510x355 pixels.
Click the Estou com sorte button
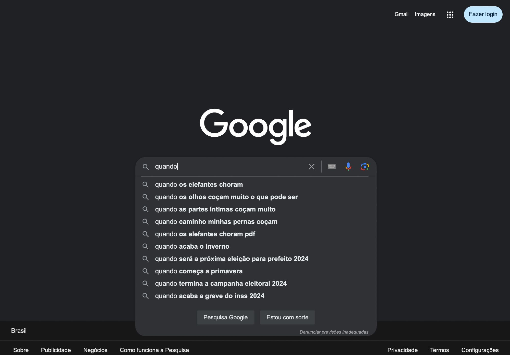pos(287,317)
